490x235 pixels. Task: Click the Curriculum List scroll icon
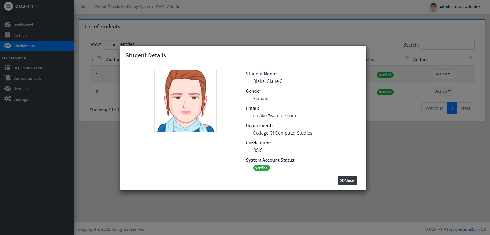[x=8, y=78]
